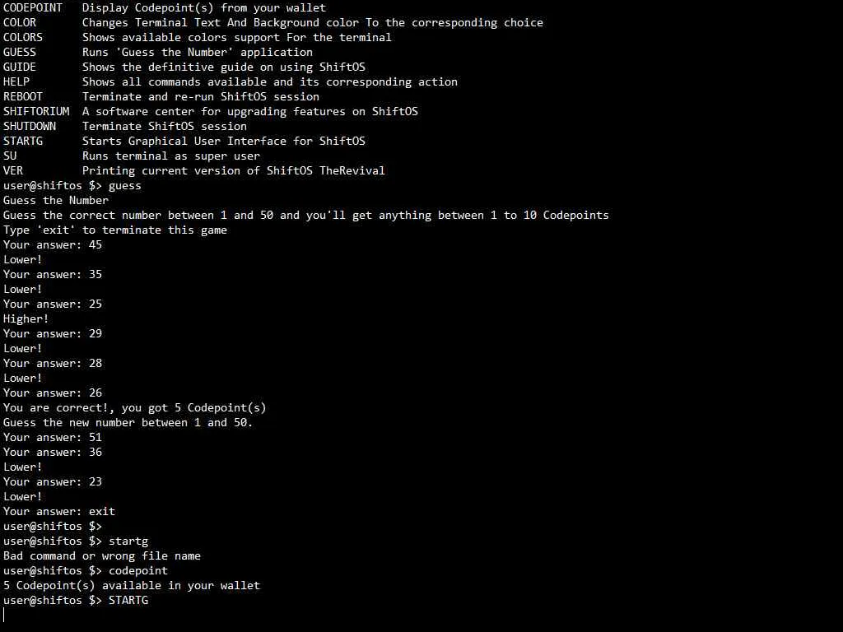Click the SHUTDOWN command in the help list
Viewport: 843px width, 632px height.
pos(30,126)
